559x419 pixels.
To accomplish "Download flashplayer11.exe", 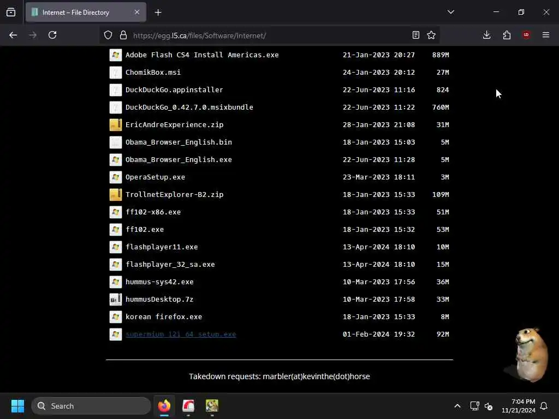I will point(162,247).
